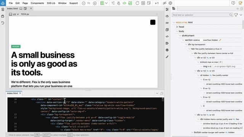The image size is (244, 137).
Task: Open the Components menu
Action: 37,3
